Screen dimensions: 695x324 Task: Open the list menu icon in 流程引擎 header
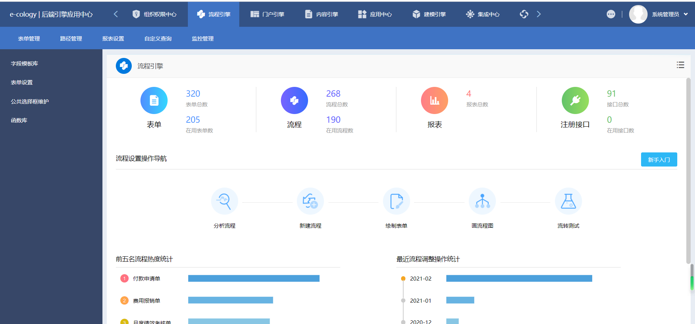pyautogui.click(x=681, y=65)
